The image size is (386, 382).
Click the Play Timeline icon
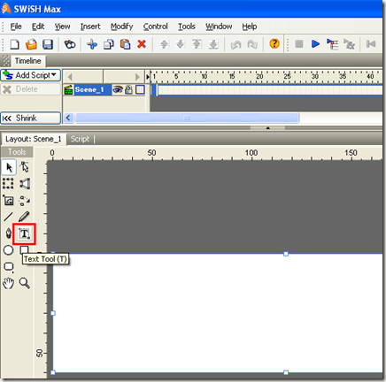332,44
